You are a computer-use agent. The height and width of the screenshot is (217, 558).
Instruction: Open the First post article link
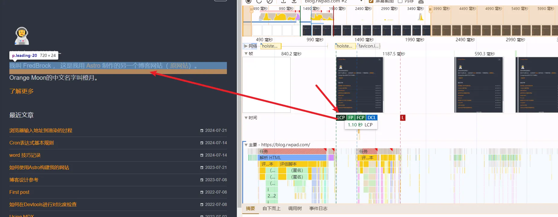tap(19, 192)
